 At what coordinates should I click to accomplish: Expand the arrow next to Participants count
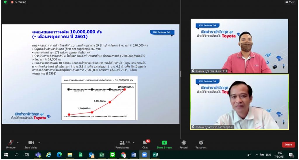pos(134,143)
